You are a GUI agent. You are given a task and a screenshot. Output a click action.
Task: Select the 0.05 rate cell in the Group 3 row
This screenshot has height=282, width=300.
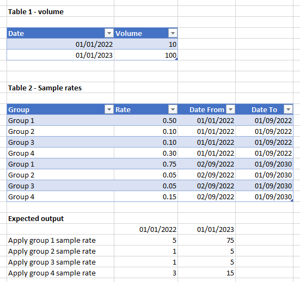[146, 186]
